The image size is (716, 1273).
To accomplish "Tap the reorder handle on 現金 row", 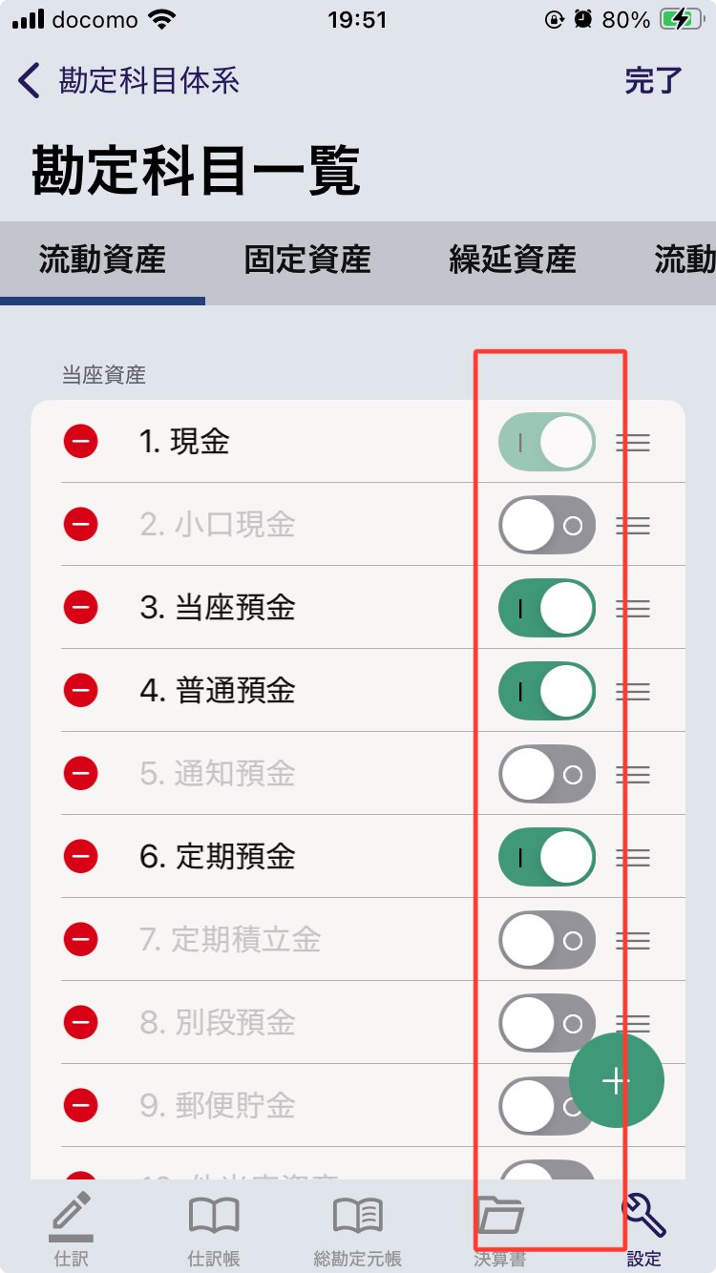I will tap(633, 443).
